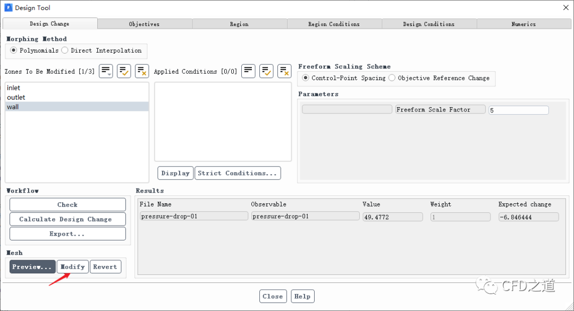Switch to the Objectives tab

point(144,24)
